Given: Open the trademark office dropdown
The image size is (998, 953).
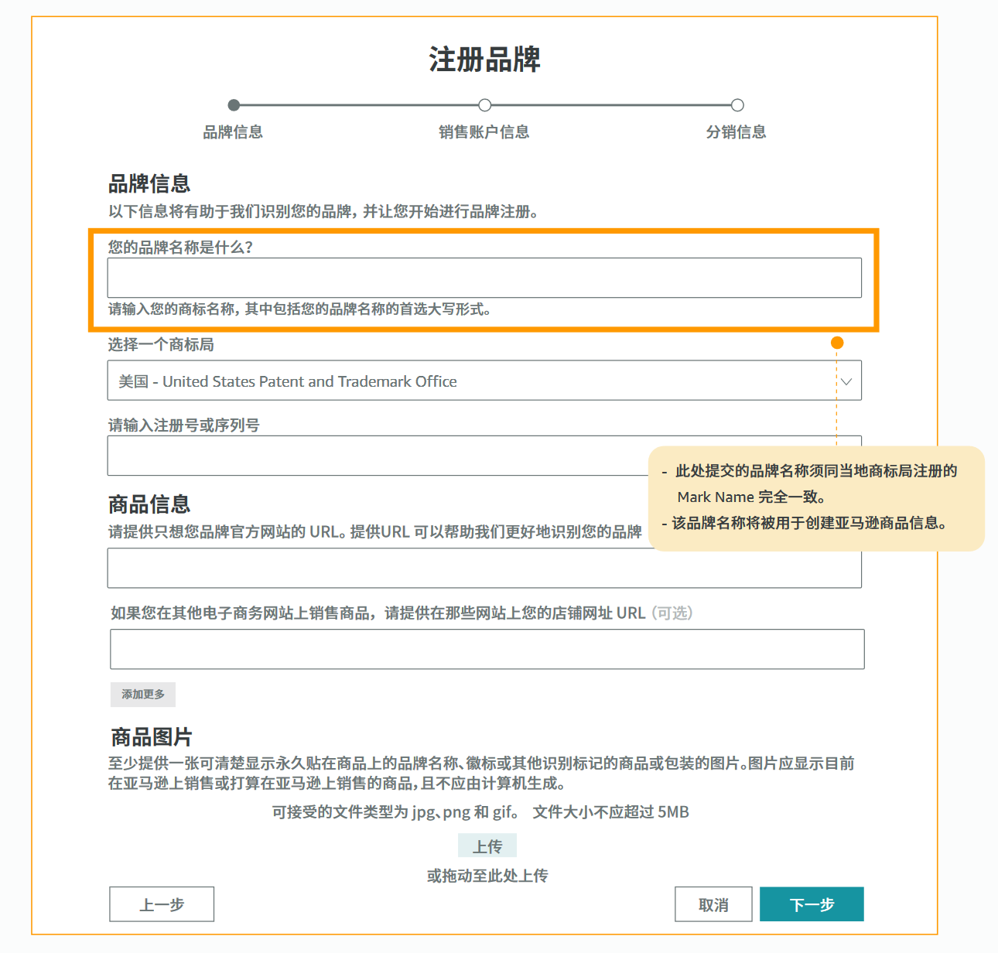Looking at the screenshot, I should [x=484, y=381].
